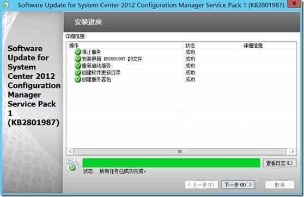Click the 成功 status of 重新启动服务
304x197 pixels.
(190, 66)
